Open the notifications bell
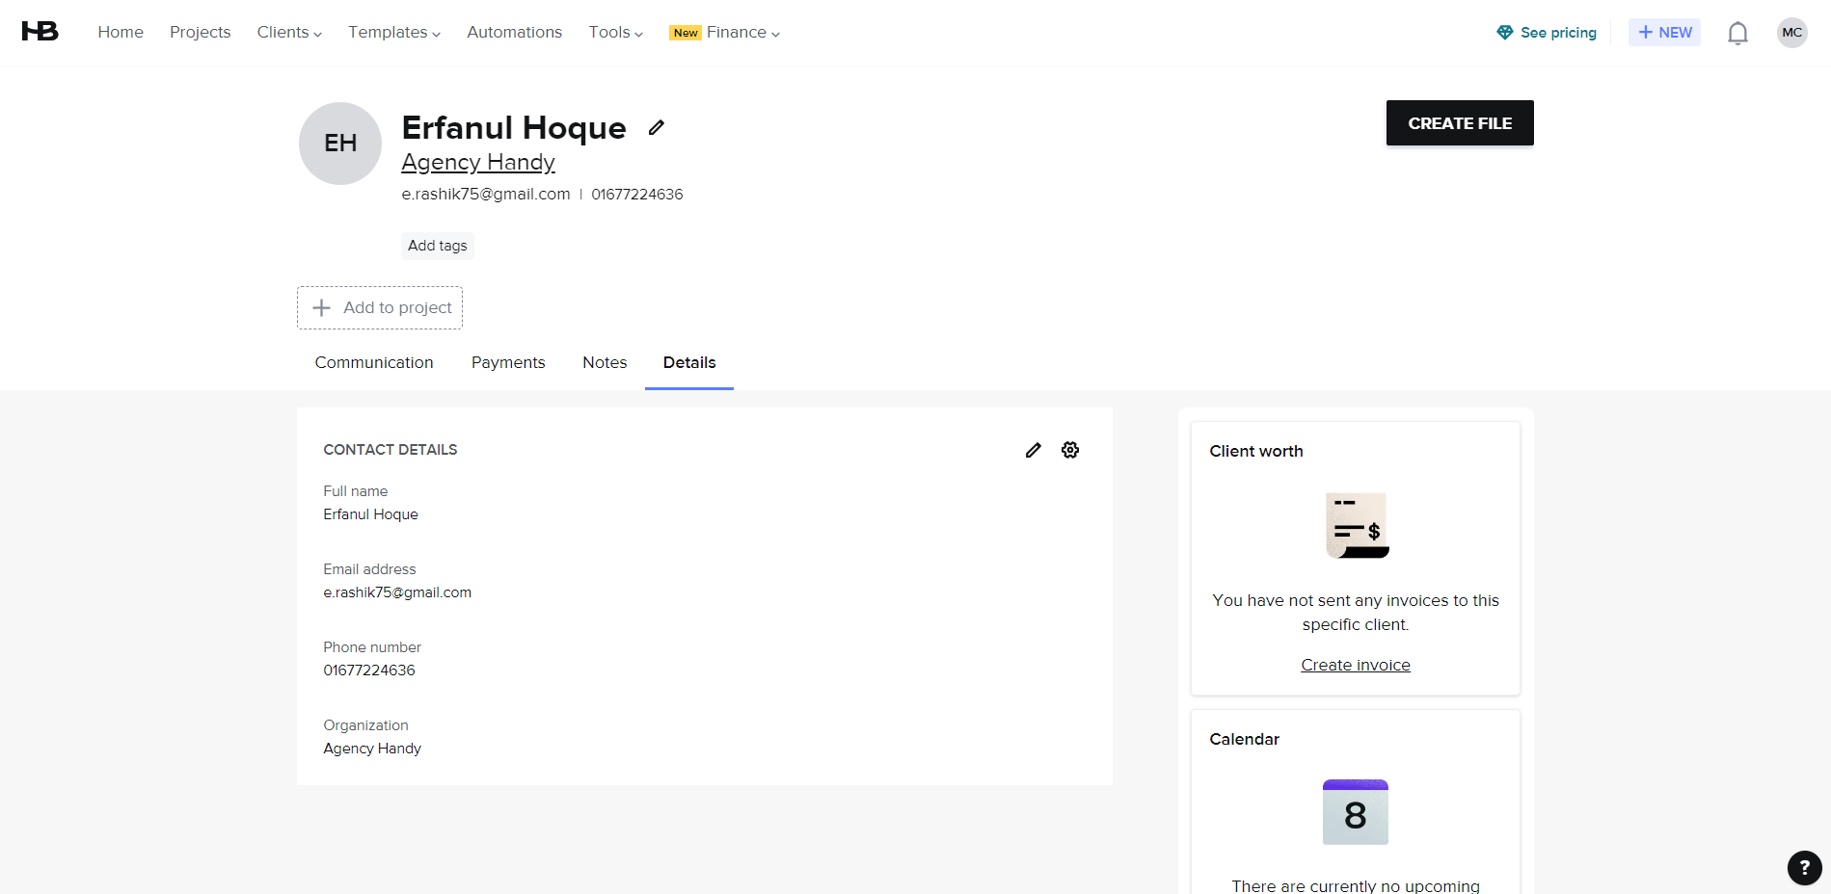 tap(1738, 32)
